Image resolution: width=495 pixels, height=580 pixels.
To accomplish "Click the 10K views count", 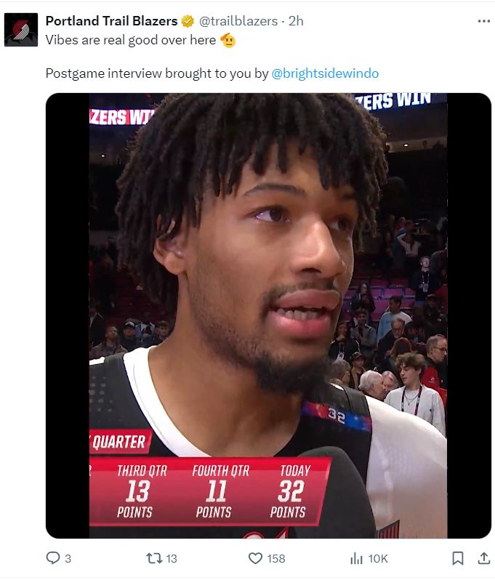I will (x=378, y=558).
